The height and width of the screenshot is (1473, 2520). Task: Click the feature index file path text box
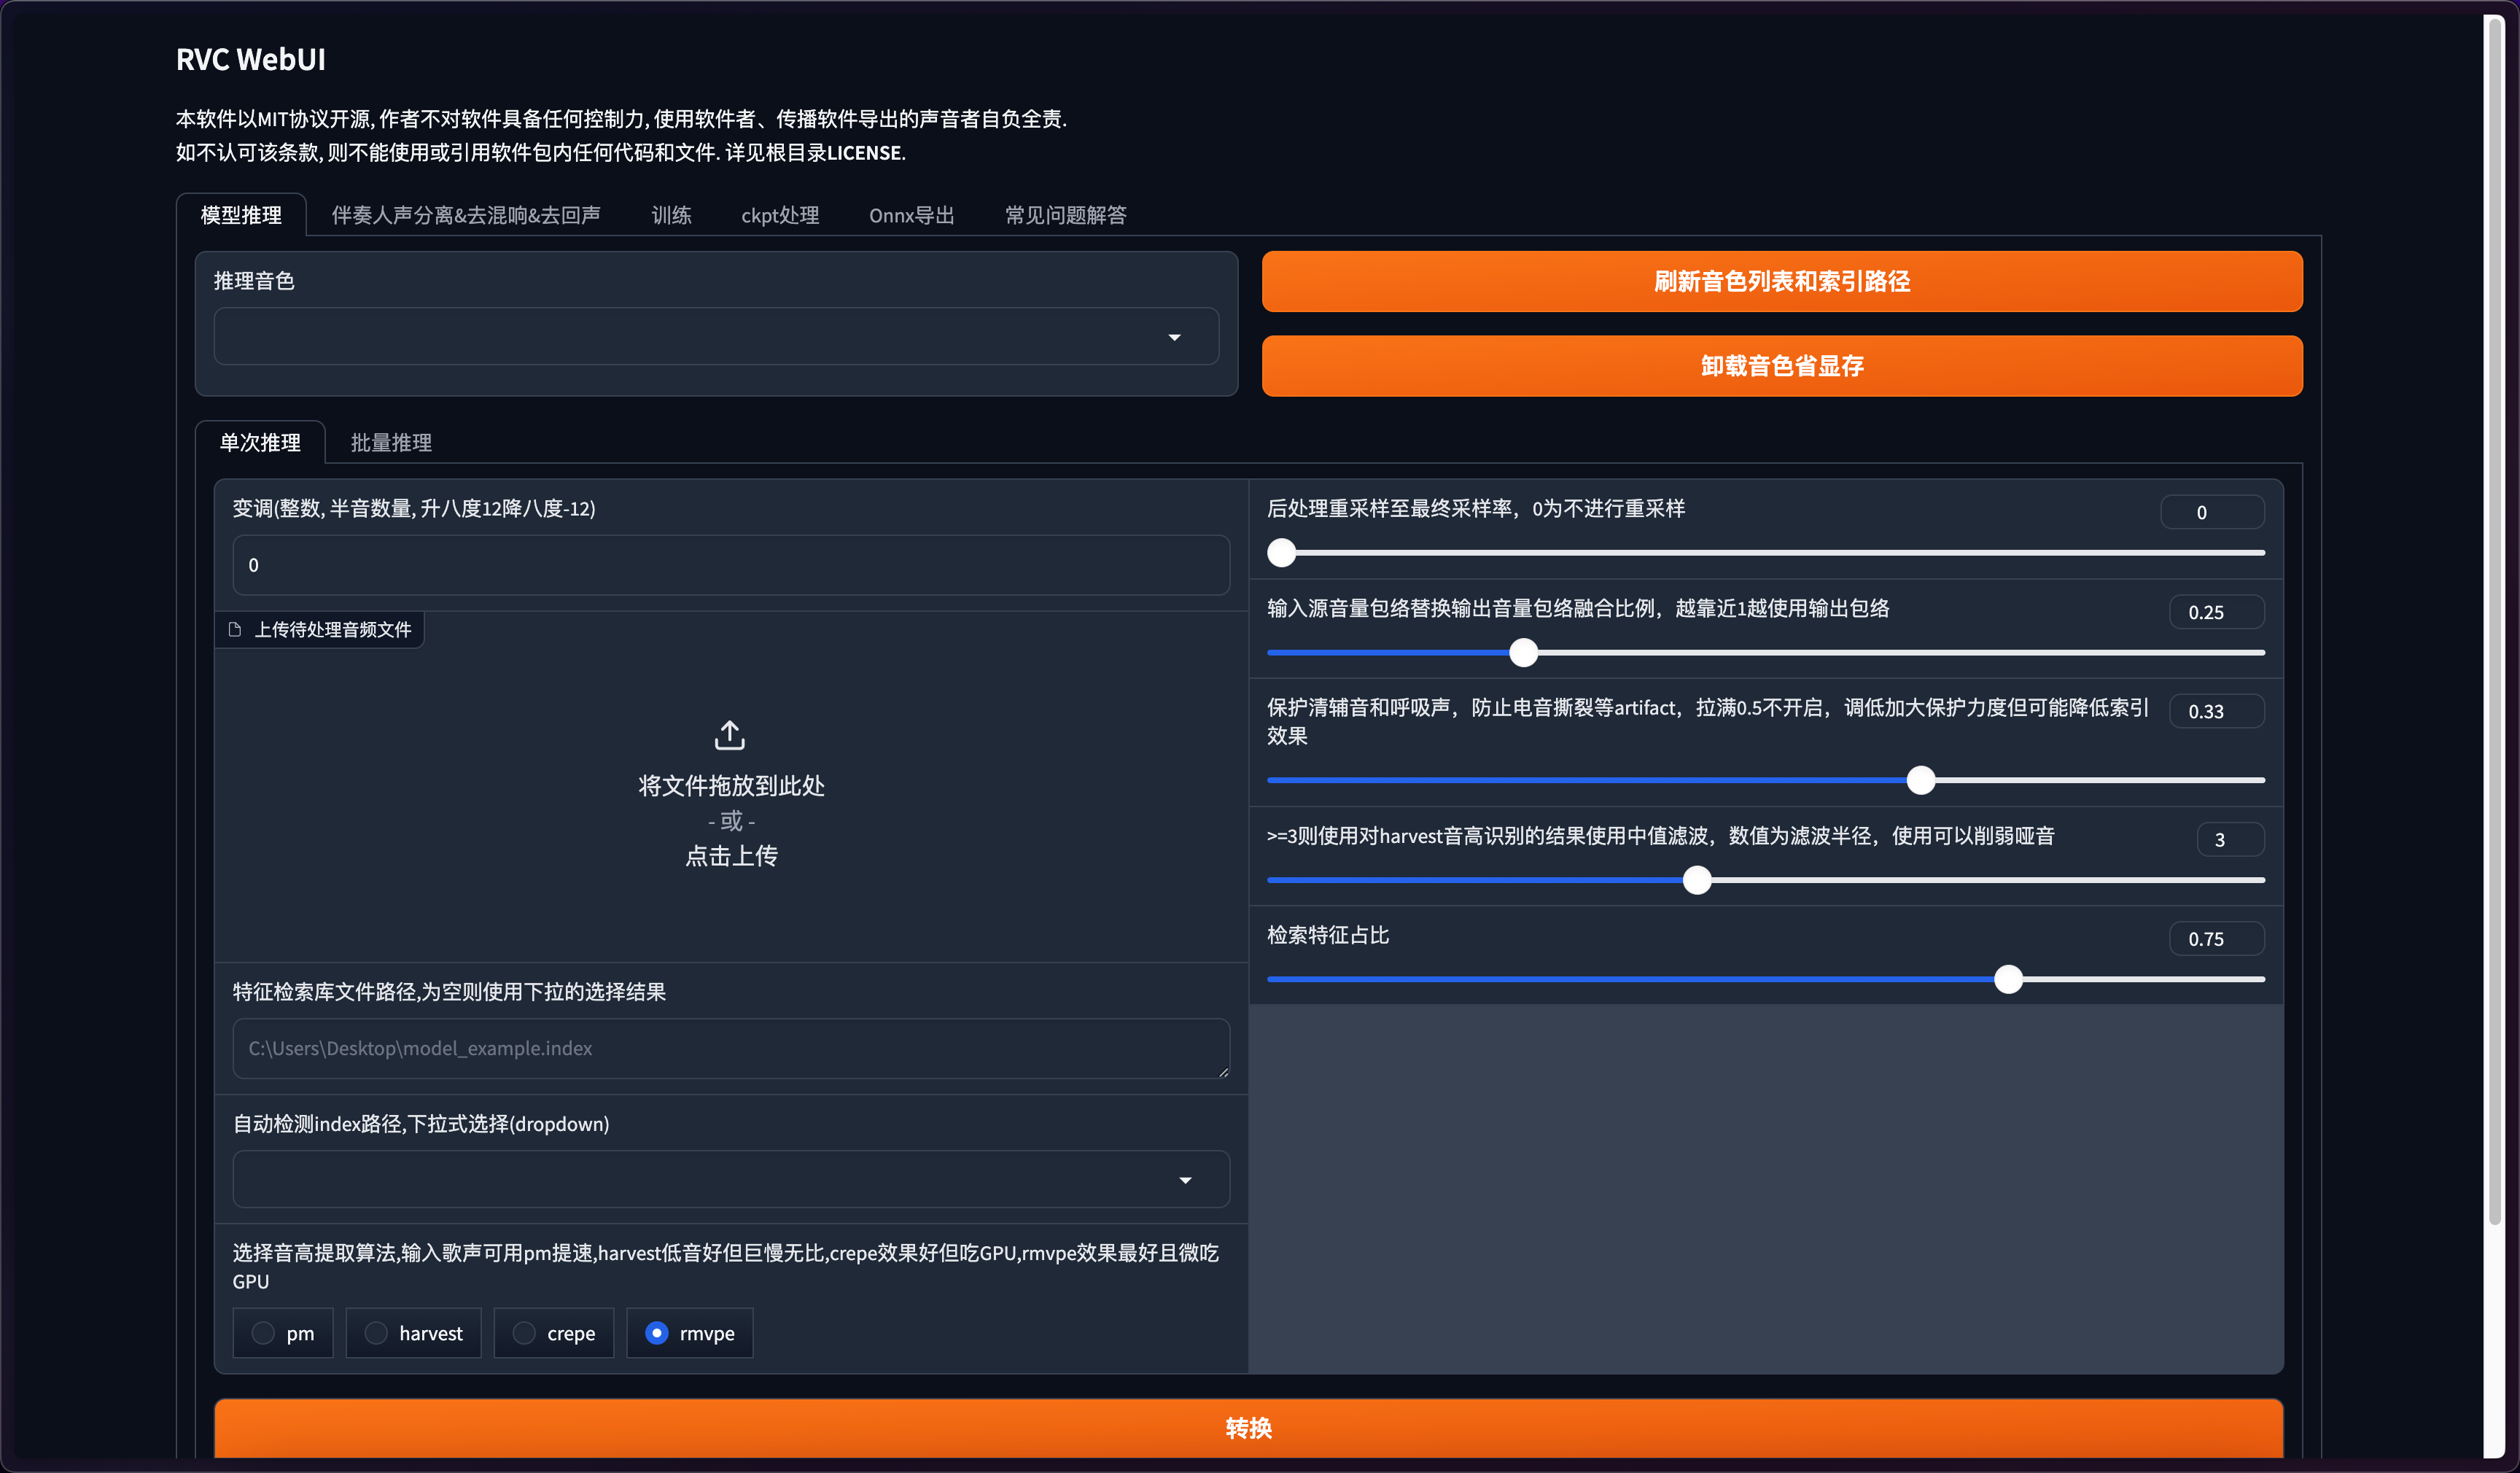tap(730, 1048)
